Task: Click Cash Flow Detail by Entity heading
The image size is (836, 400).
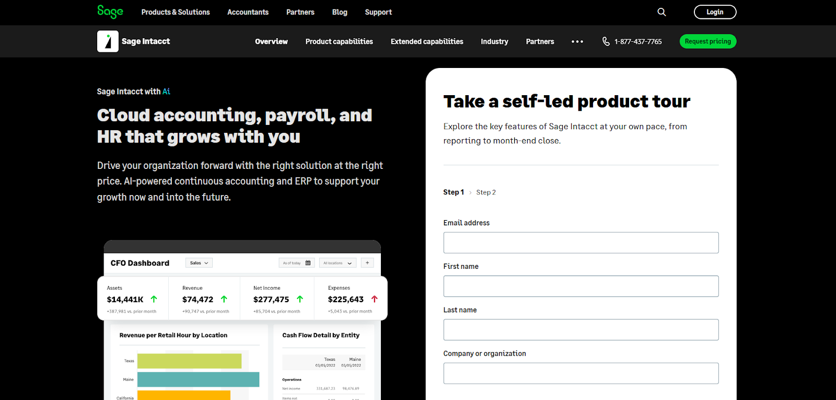Action: [x=321, y=335]
